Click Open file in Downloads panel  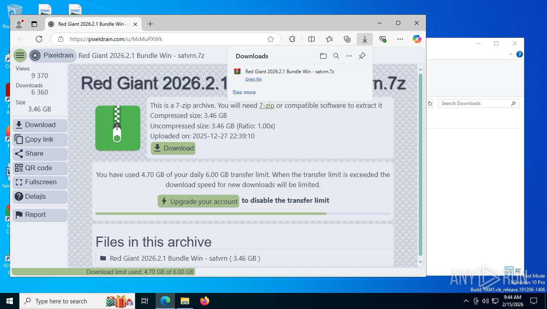point(253,79)
